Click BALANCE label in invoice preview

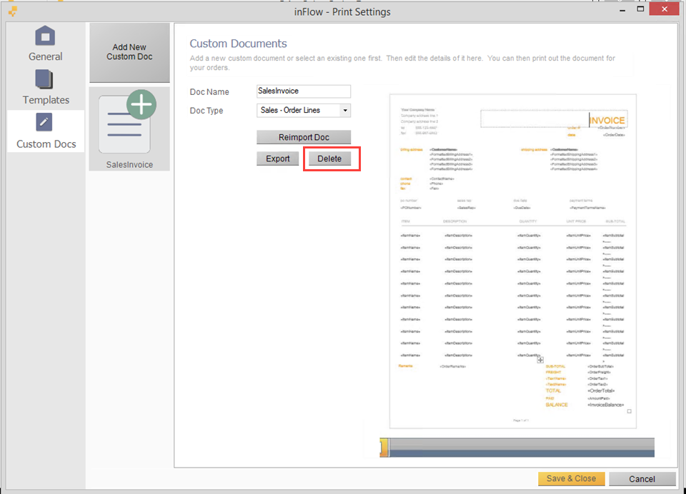coord(557,405)
